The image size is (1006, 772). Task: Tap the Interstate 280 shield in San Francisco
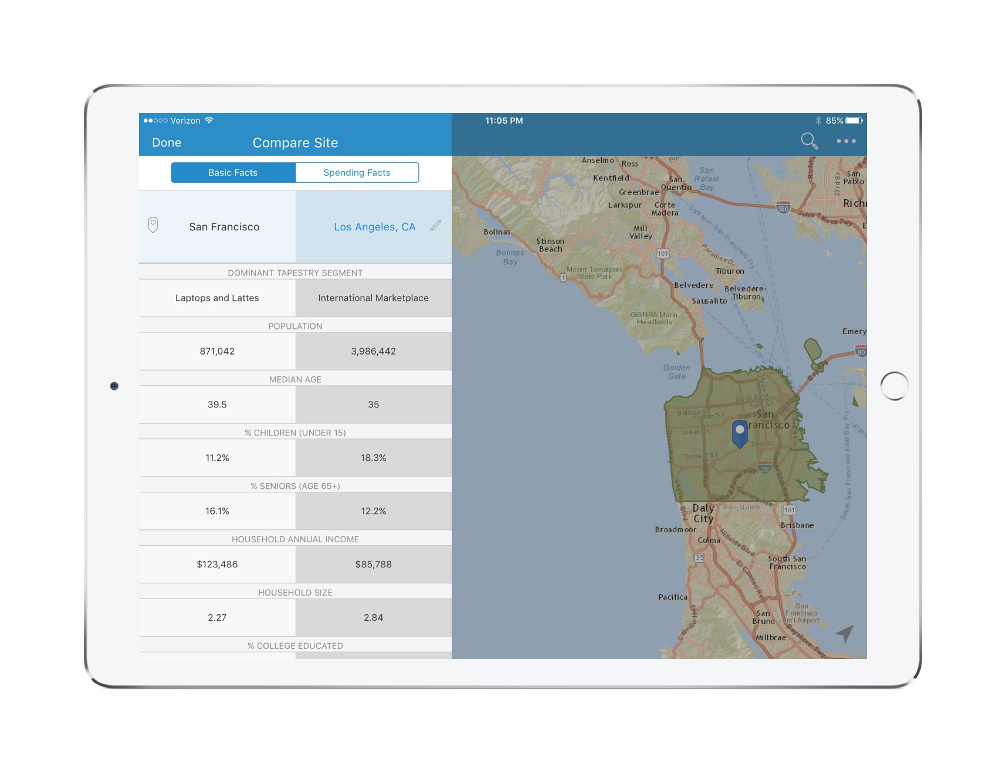(764, 468)
